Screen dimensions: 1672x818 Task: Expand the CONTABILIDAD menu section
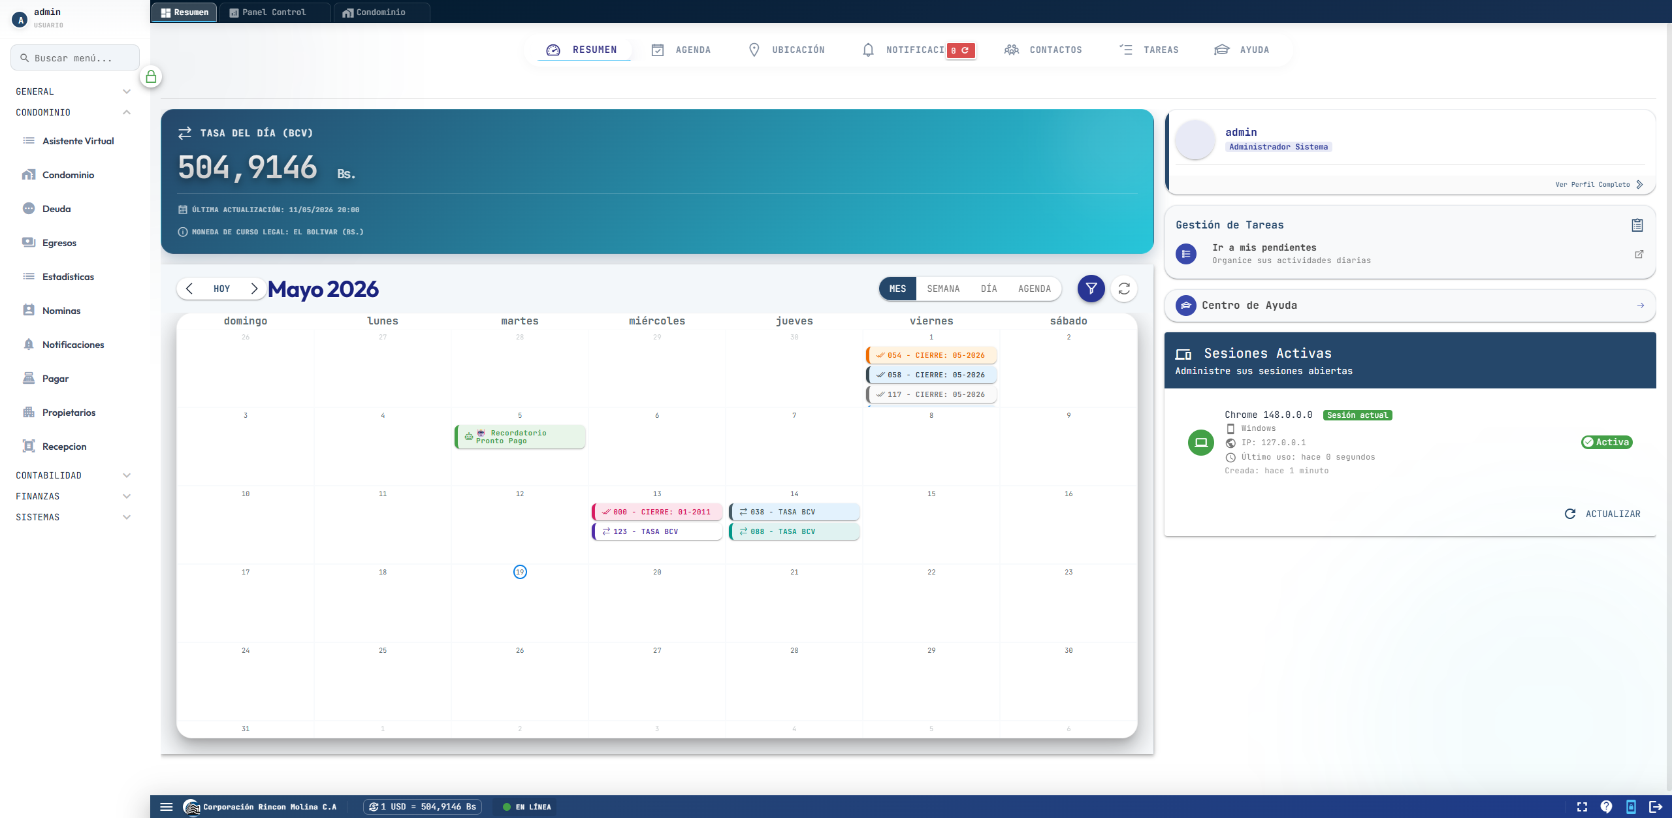(73, 475)
